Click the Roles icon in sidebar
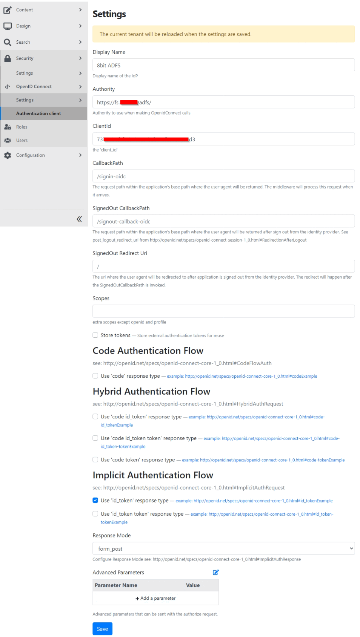Screen dimensions: 360x637 [7, 127]
